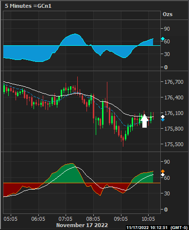189x230 pixels.
Task: Select the 175,800 price axis label
Action: (174, 129)
